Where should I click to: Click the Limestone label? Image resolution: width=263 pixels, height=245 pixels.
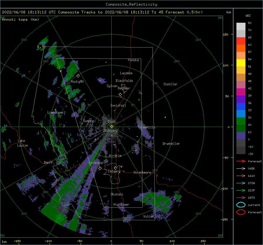click(x=55, y=112)
